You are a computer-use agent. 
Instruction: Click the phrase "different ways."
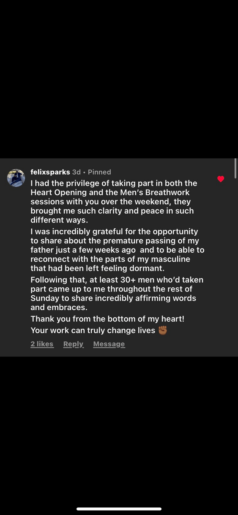pos(59,220)
